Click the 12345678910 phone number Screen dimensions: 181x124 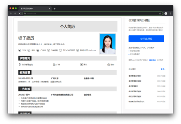tap(69, 50)
